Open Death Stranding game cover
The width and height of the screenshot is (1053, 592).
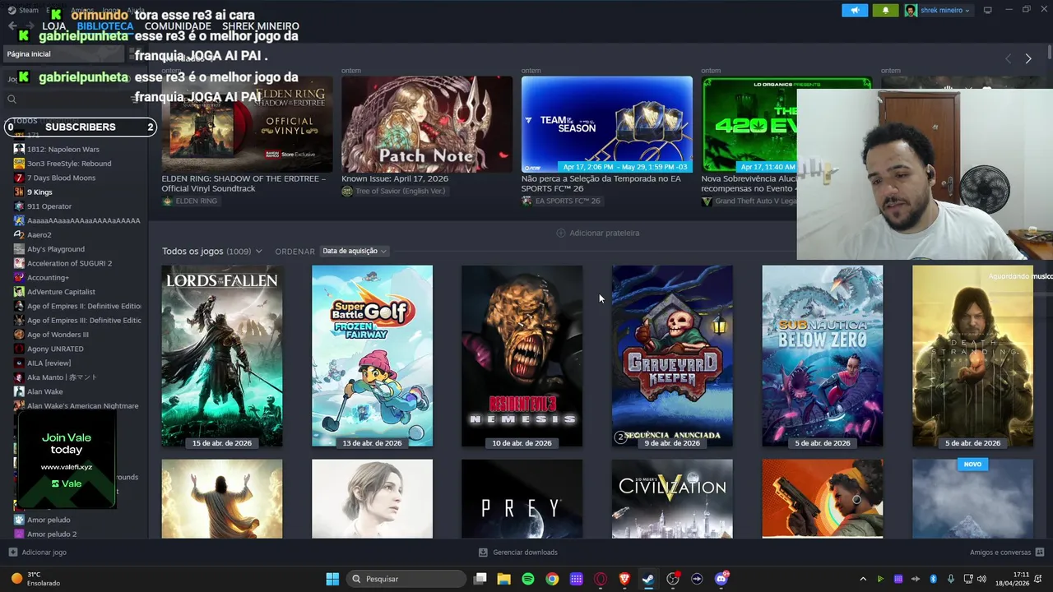(x=972, y=356)
